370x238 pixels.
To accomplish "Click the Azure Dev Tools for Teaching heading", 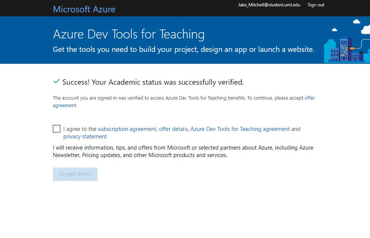I will click(129, 34).
